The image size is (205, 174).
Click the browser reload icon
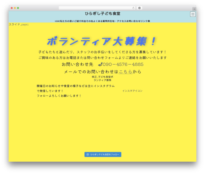pyautogui.click(x=133, y=8)
